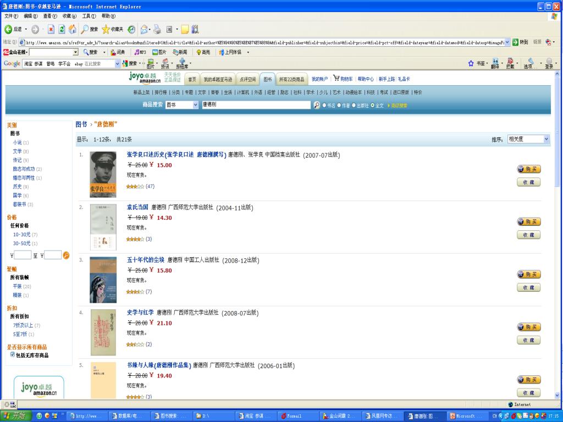The width and height of the screenshot is (563, 422).
Task: Open book link 五十年代的尘埃
Action: [145, 260]
